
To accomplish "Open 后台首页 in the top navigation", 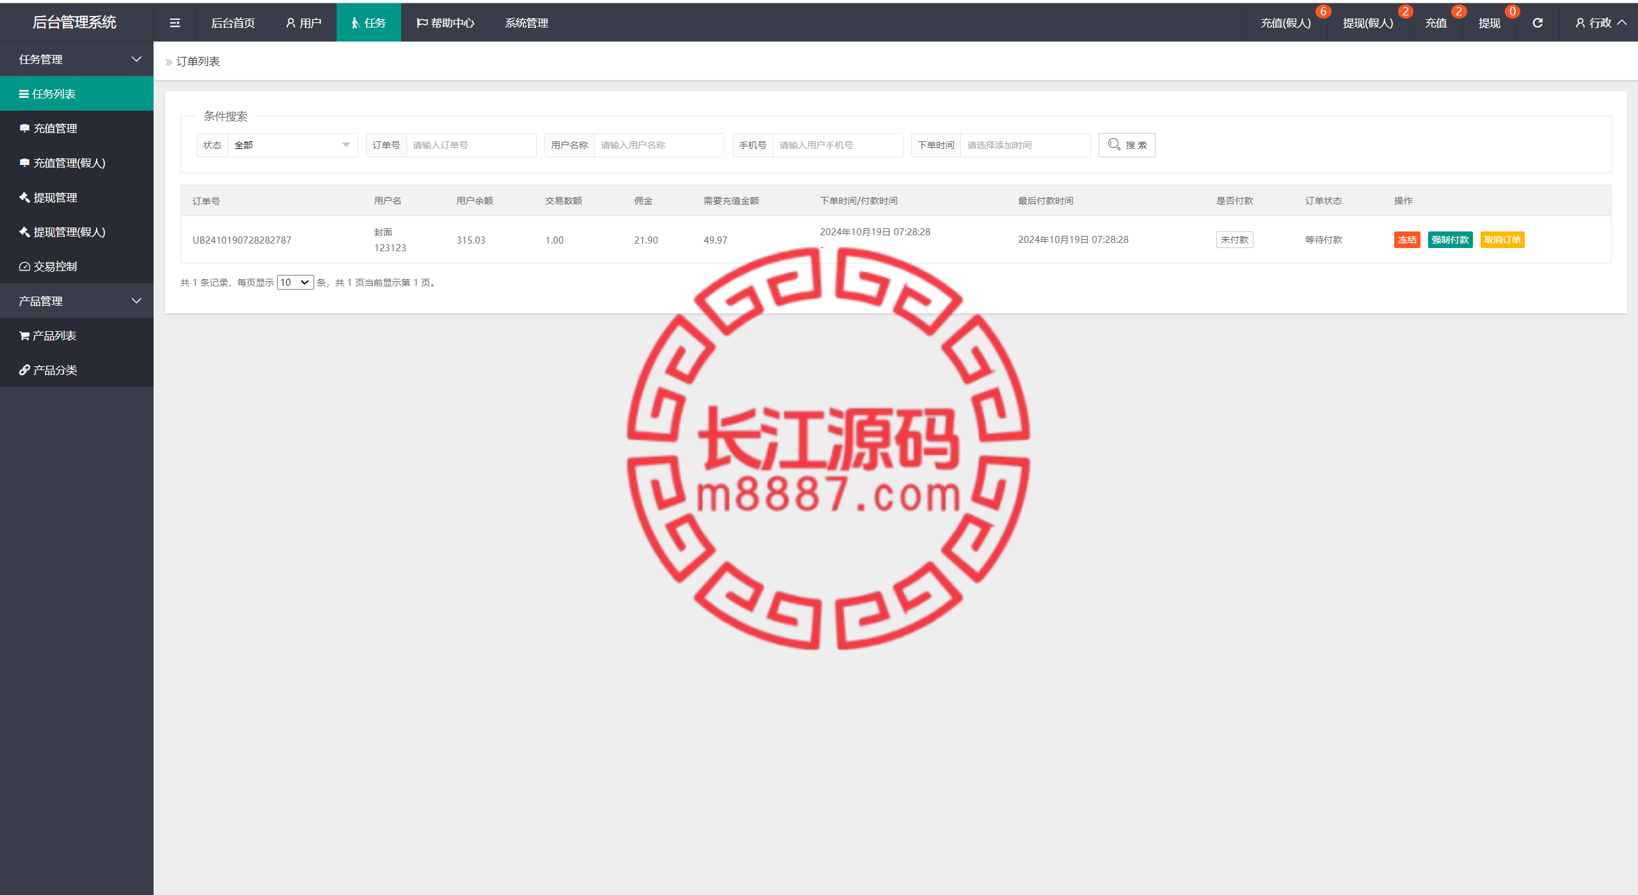I will coord(233,23).
